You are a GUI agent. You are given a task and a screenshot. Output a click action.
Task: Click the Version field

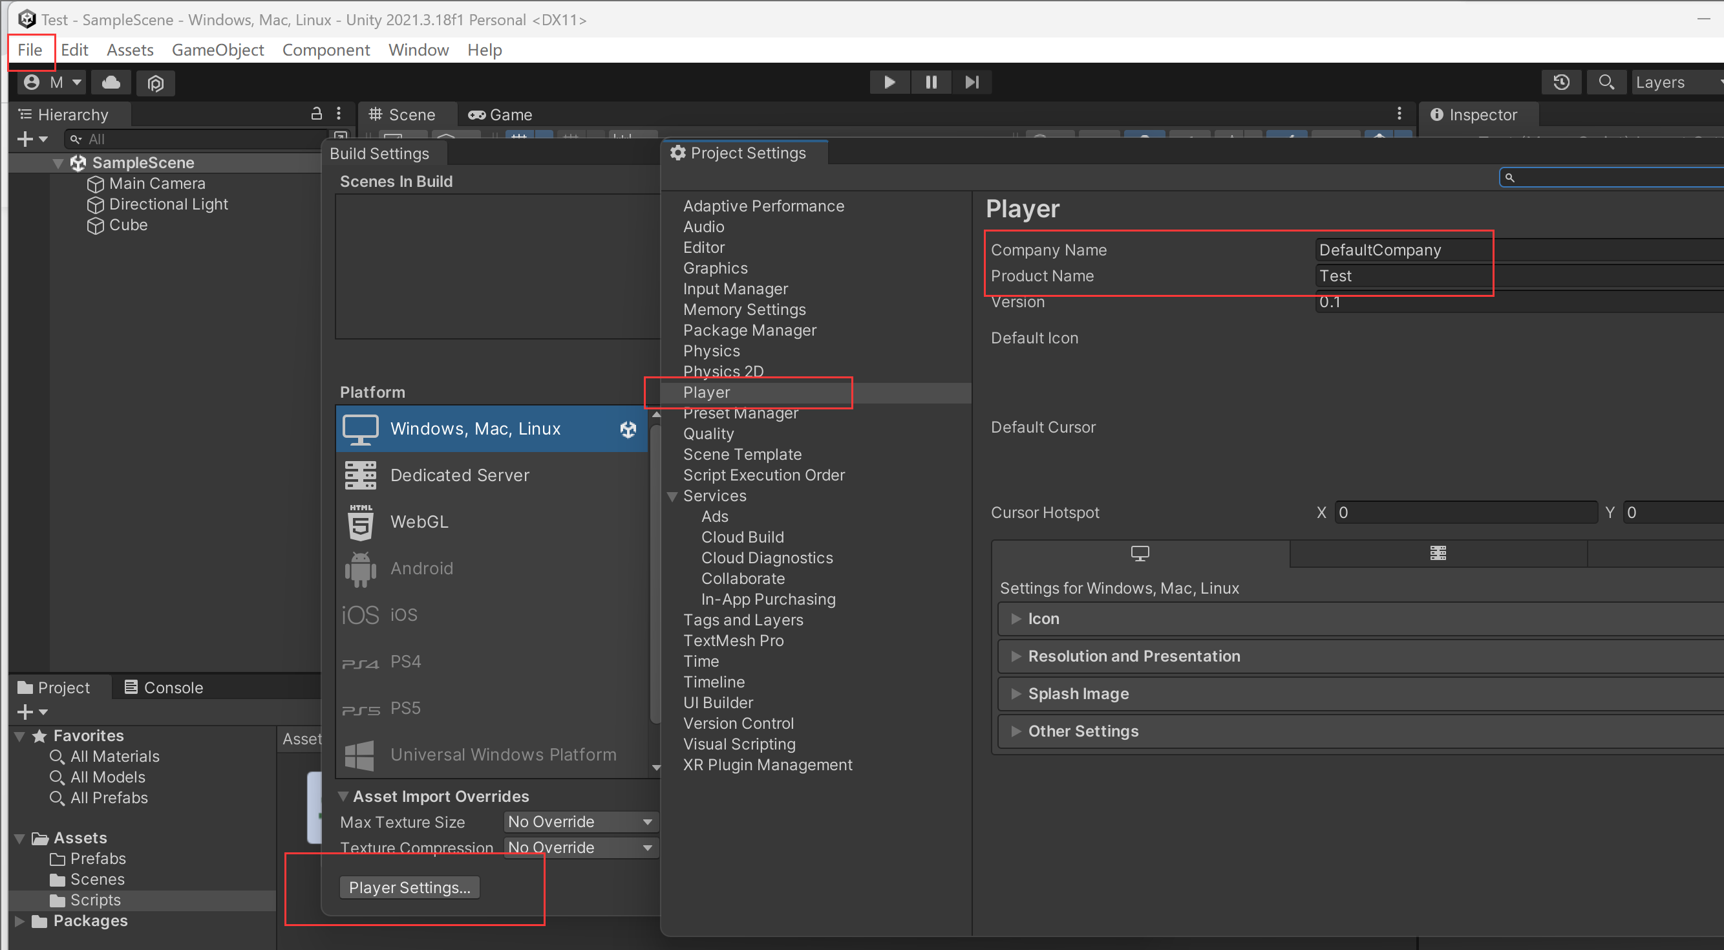(1519, 302)
